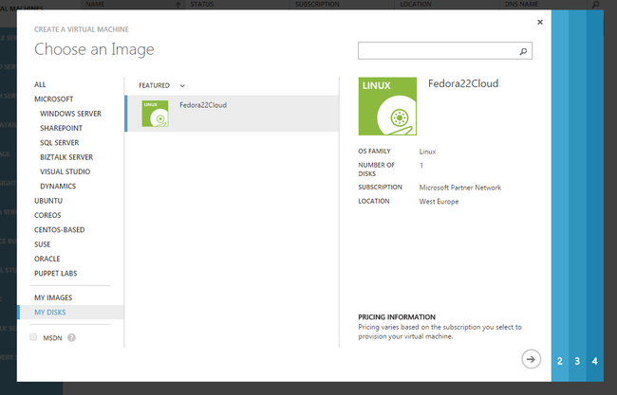Select the ALL image category
This screenshot has height=395, width=617.
point(40,84)
